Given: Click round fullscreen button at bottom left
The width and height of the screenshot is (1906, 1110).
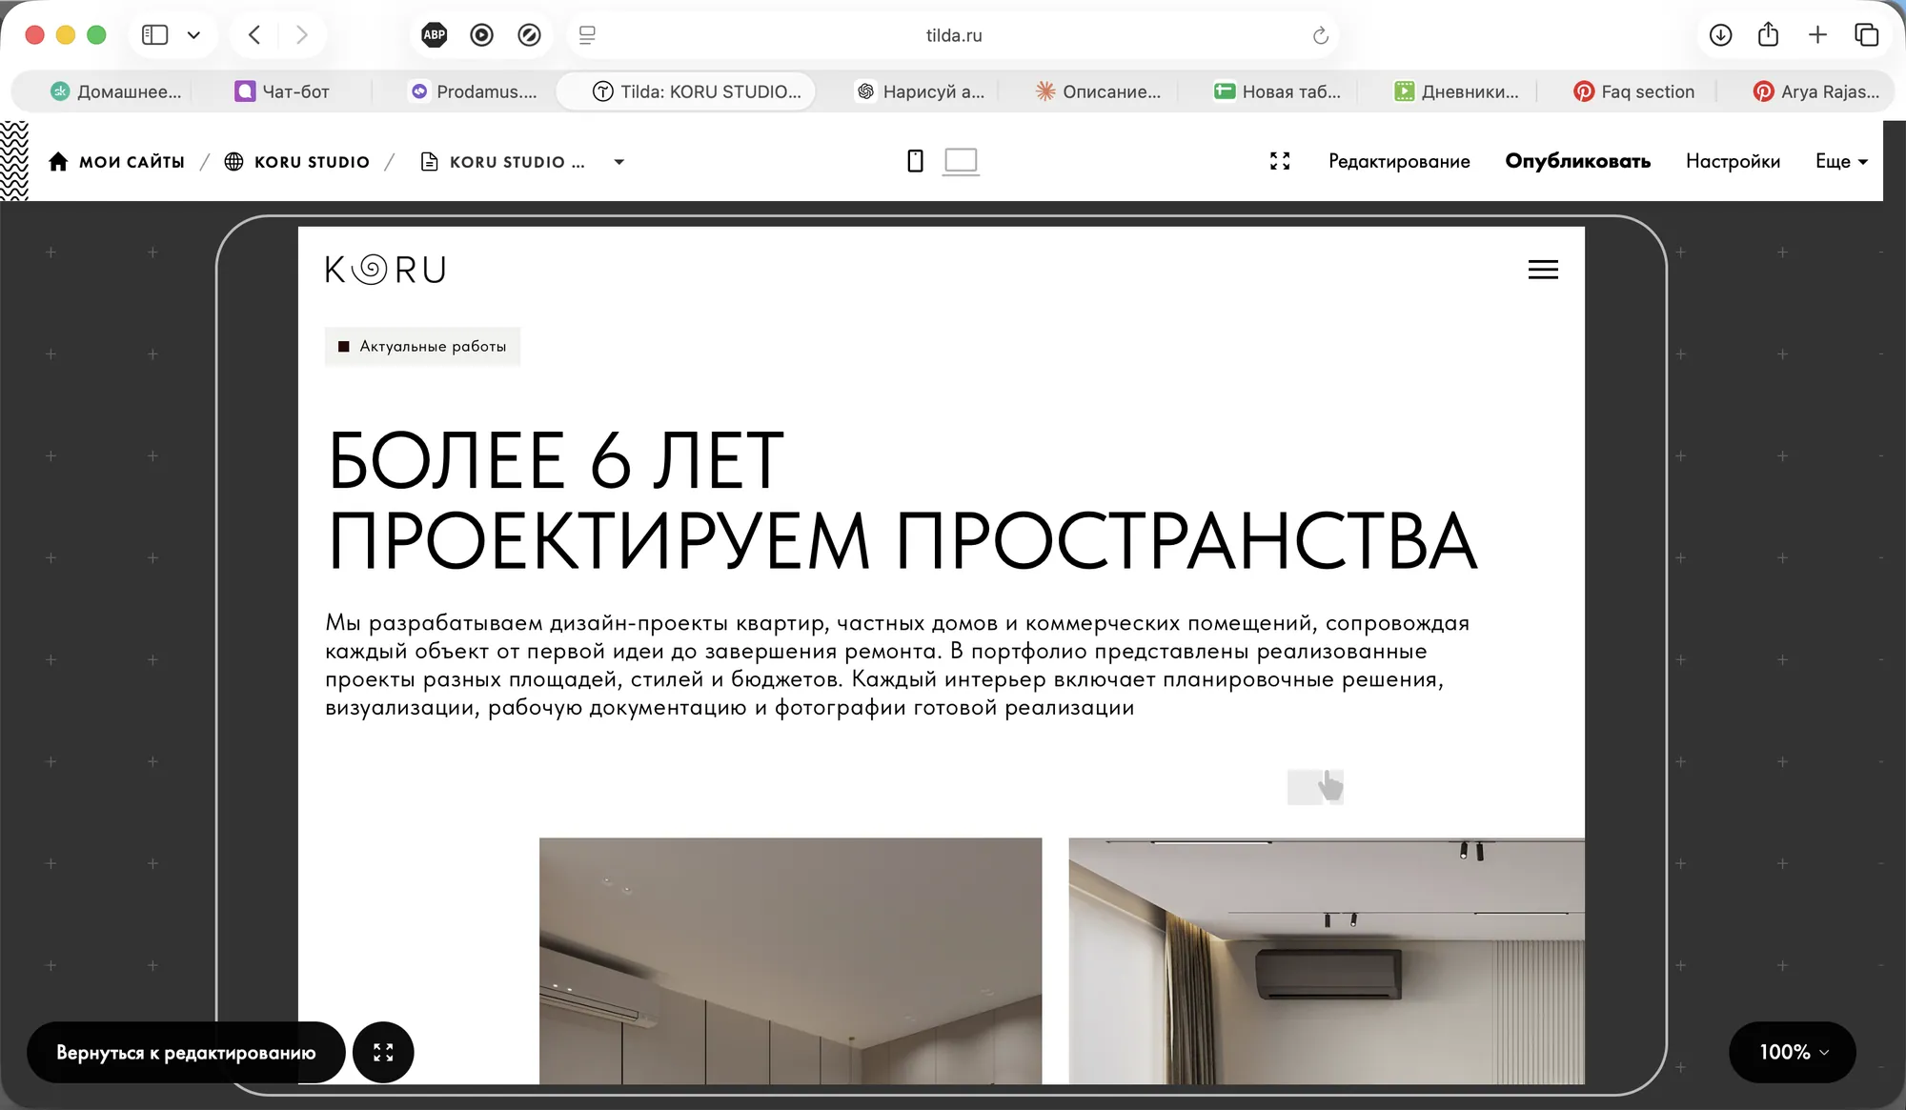Looking at the screenshot, I should (x=383, y=1052).
